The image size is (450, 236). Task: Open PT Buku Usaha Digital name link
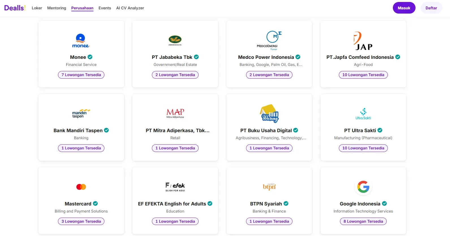[266, 130]
